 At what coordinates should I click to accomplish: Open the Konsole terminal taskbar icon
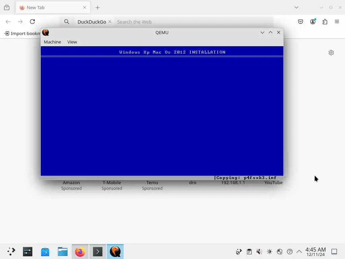(98, 252)
